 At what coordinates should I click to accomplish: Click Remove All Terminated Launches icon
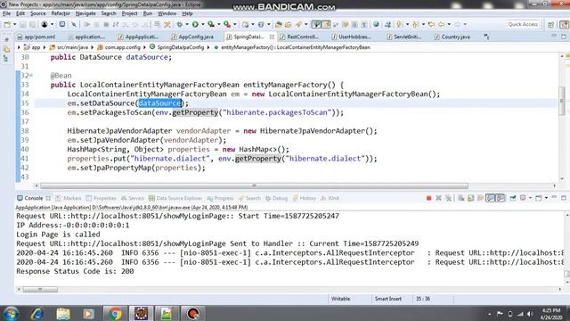click(x=449, y=198)
